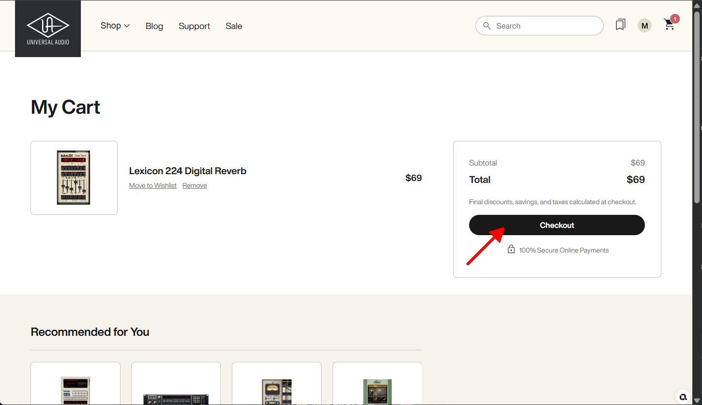Click the page scrollbar down arrow

(697, 401)
